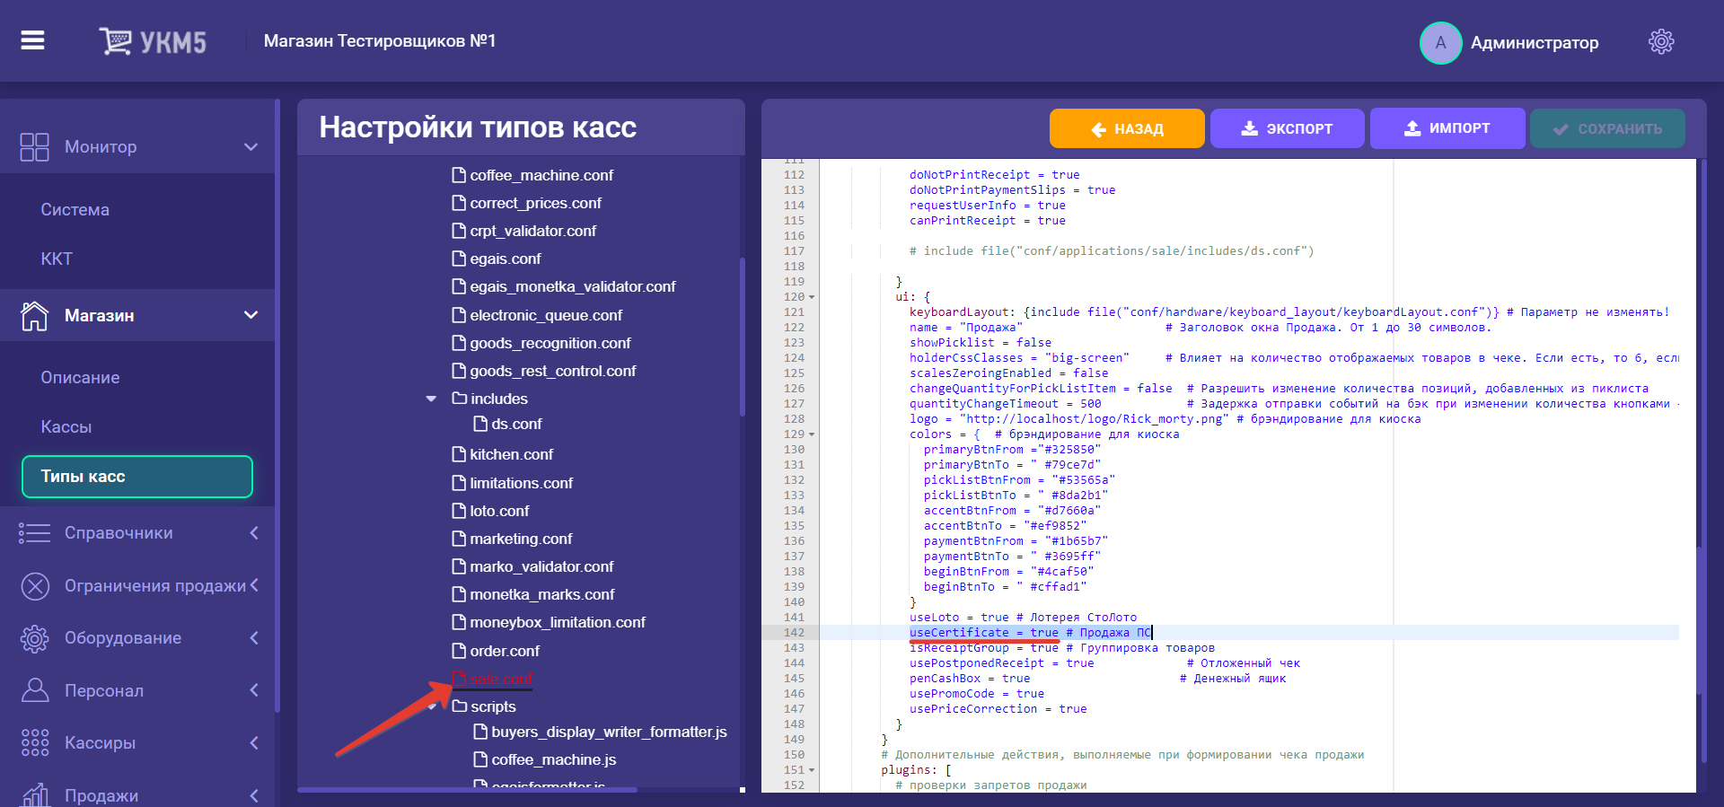Click the ЭКСПОРТ button
Viewport: 1724px width, 807px height.
[x=1287, y=128]
